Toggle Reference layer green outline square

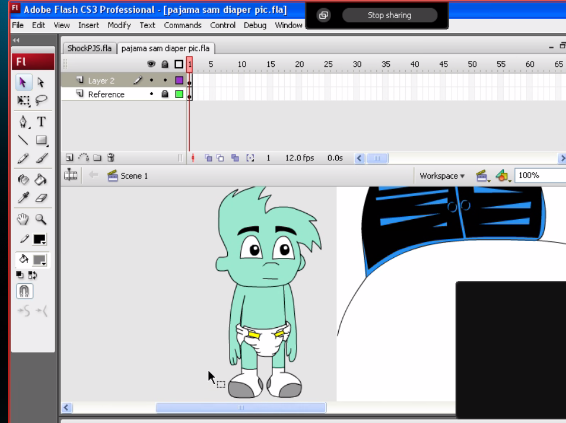[x=179, y=94]
